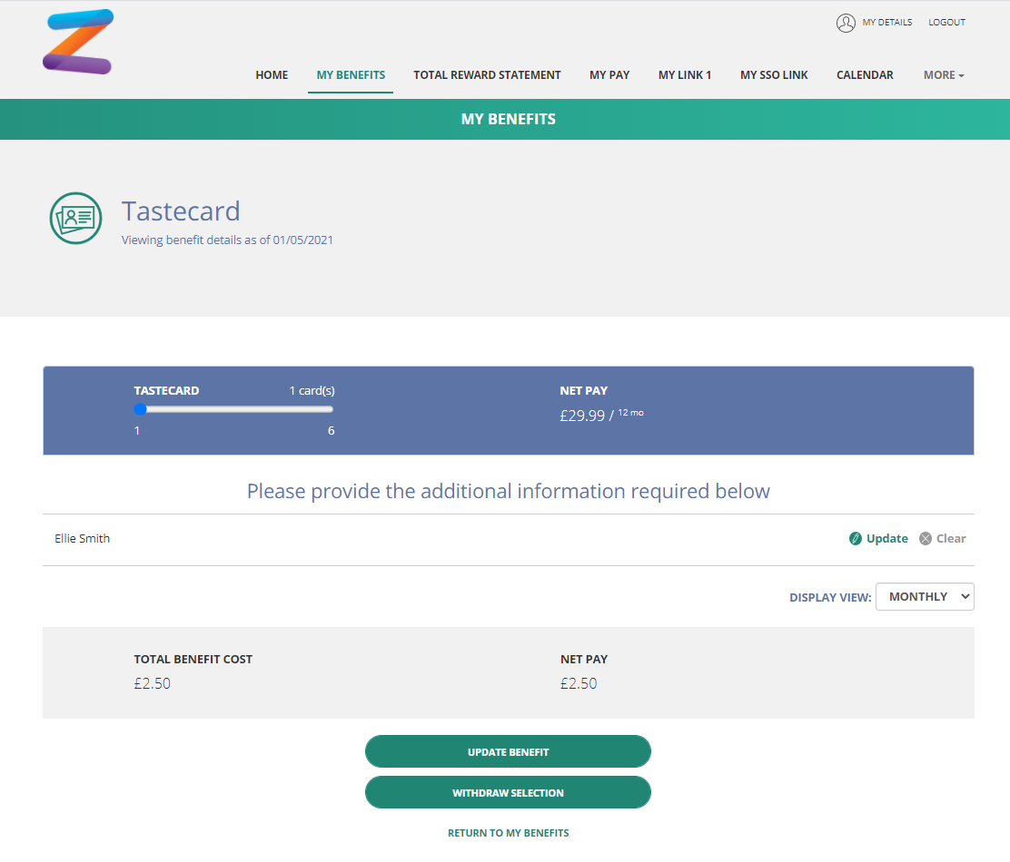Click the colorful Z logo
The height and width of the screenshot is (862, 1010).
point(78,42)
